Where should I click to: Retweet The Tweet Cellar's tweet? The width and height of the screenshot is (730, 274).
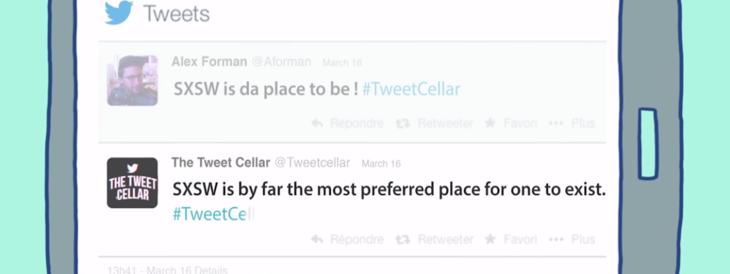[435, 240]
